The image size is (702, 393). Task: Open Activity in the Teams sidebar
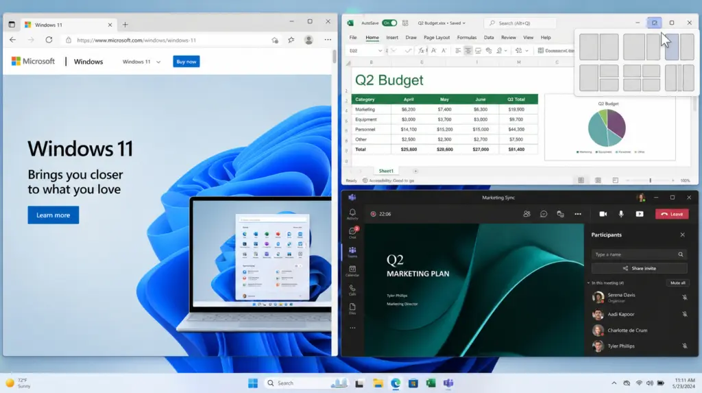coord(352,214)
